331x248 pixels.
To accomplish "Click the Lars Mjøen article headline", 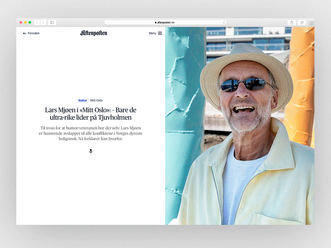I will 91,114.
